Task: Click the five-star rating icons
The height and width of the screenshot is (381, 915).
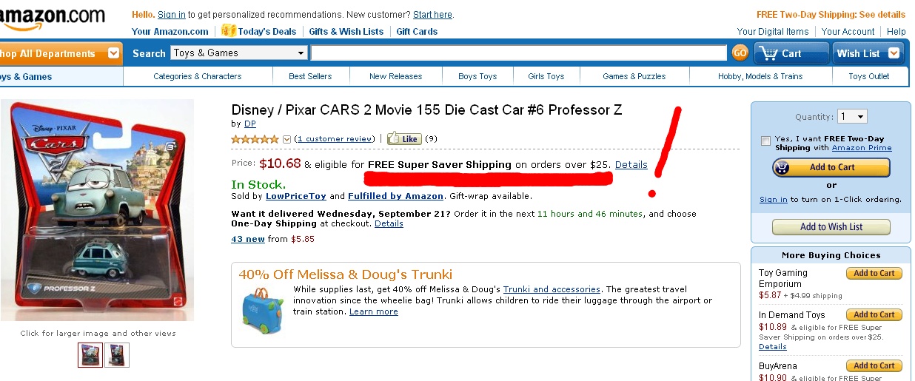Action: 255,138
